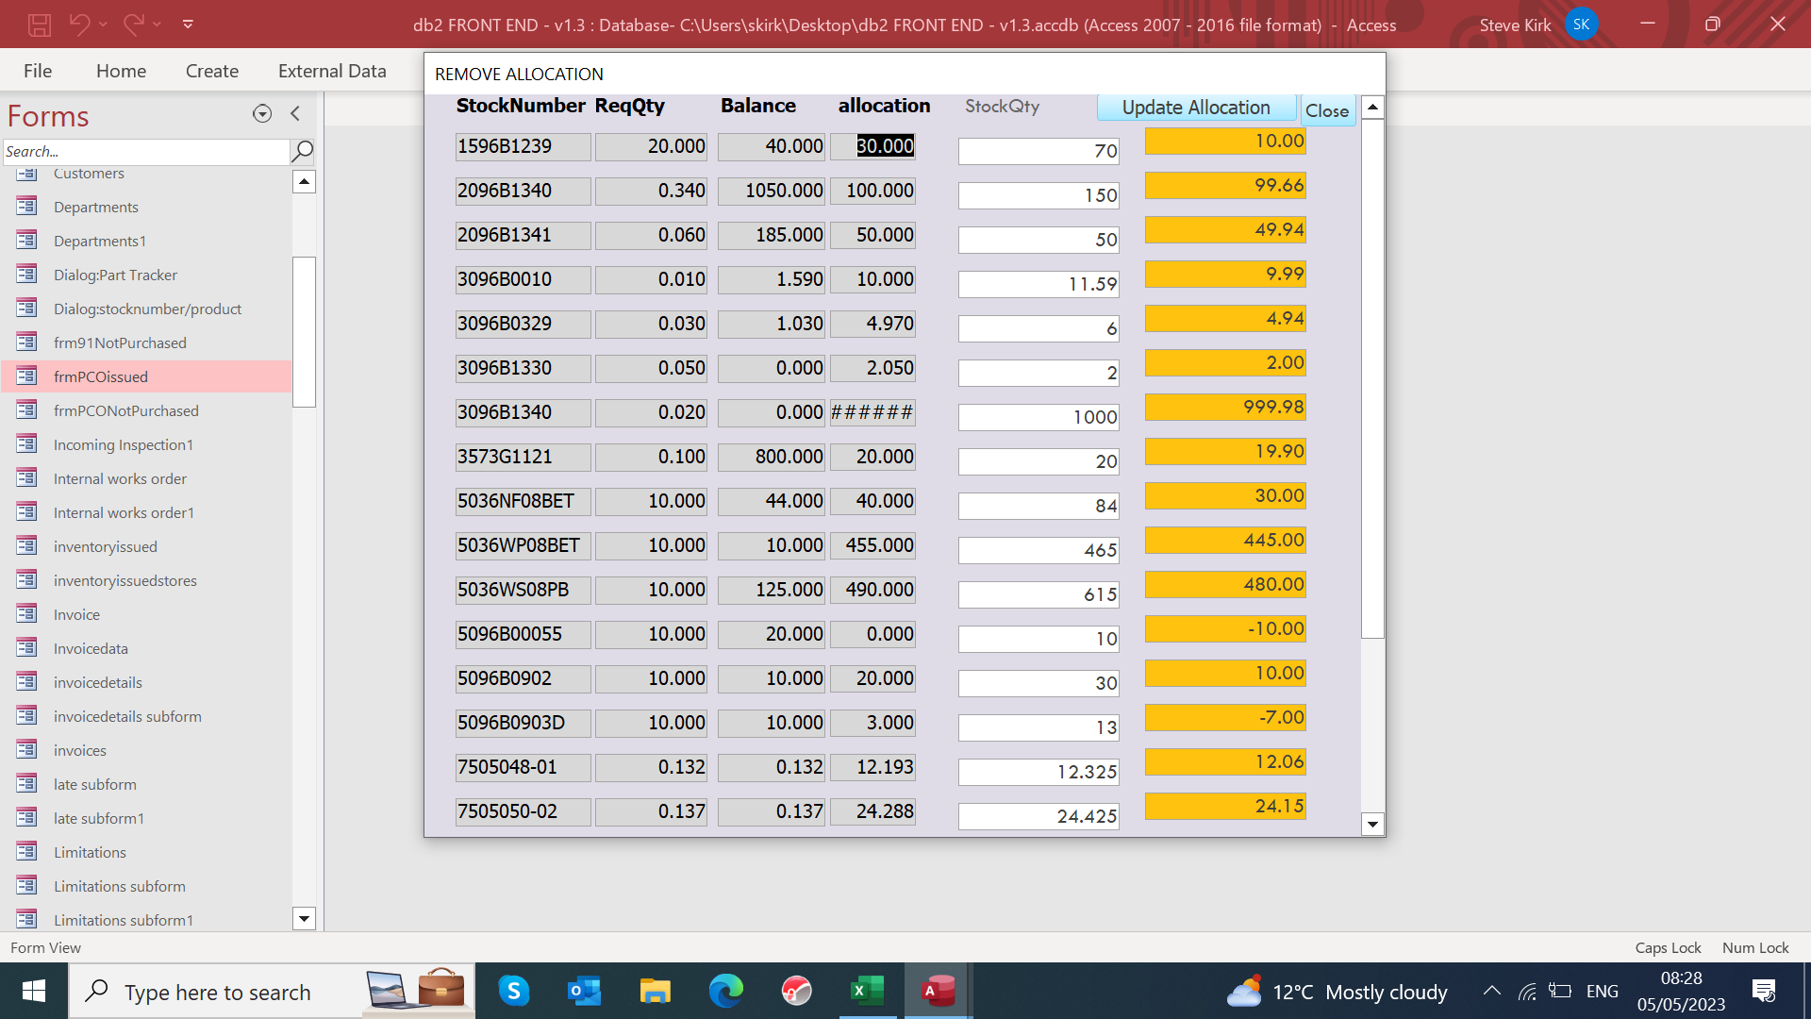Open the File Explorer taskbar icon
The height and width of the screenshot is (1019, 1811).
tap(655, 991)
